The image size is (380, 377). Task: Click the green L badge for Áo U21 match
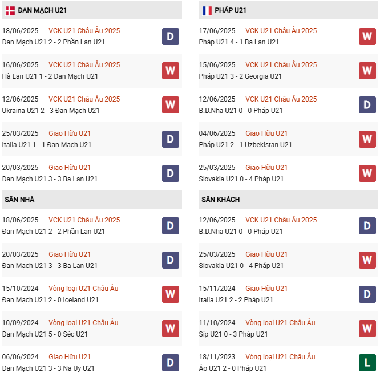pyautogui.click(x=367, y=363)
